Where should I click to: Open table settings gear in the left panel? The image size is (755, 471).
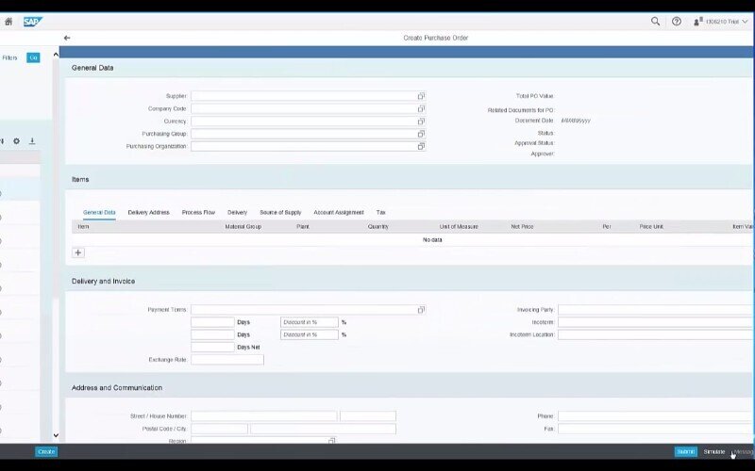[16, 141]
